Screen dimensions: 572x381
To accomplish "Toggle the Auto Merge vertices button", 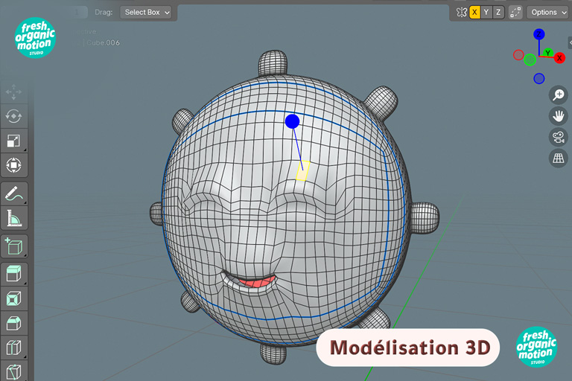I will click(515, 12).
